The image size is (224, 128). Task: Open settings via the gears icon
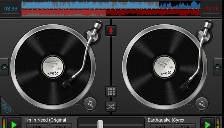pyautogui.click(x=6, y=108)
